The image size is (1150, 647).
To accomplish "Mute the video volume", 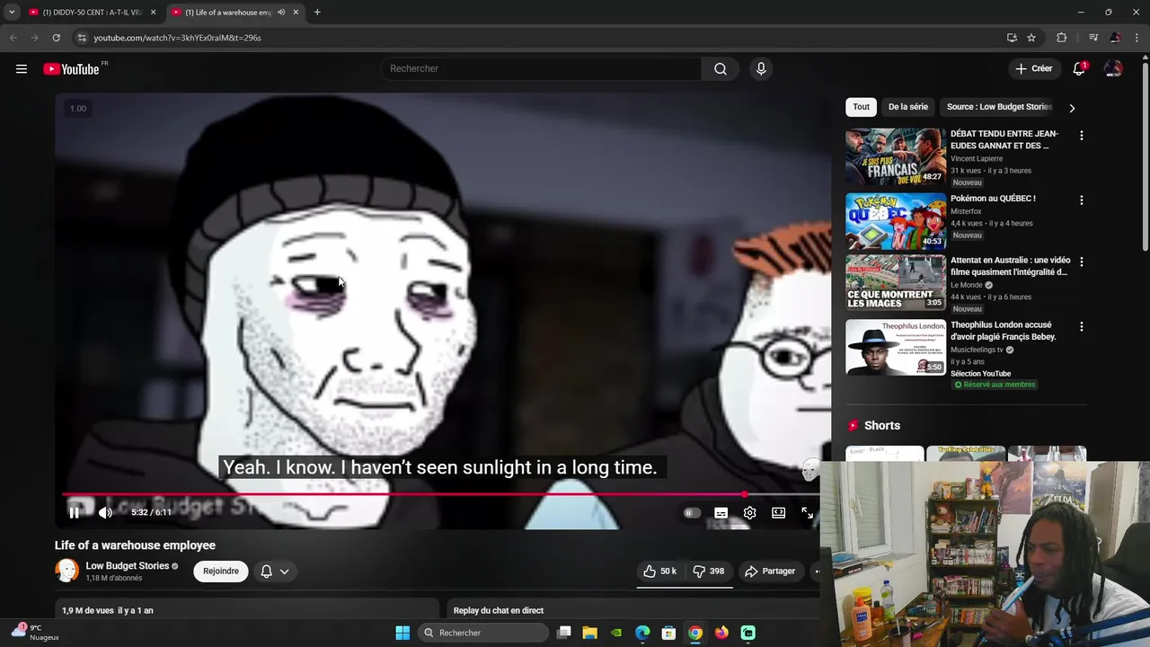I will coord(105,512).
